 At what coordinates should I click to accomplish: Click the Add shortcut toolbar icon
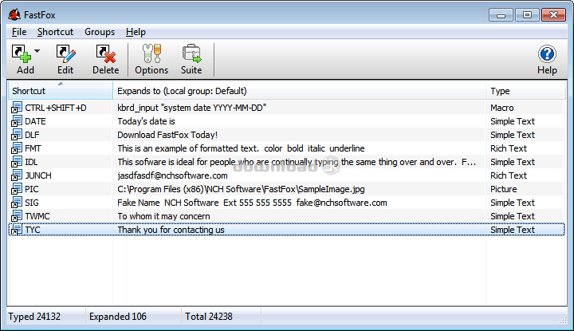tap(22, 54)
